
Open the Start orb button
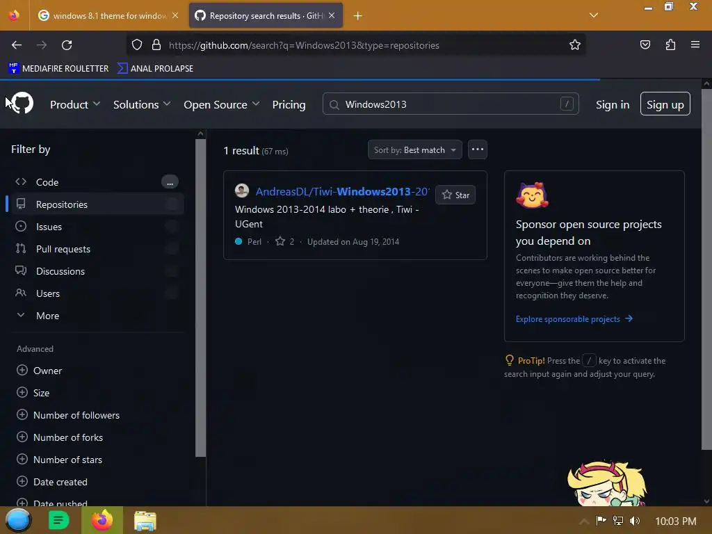click(19, 520)
